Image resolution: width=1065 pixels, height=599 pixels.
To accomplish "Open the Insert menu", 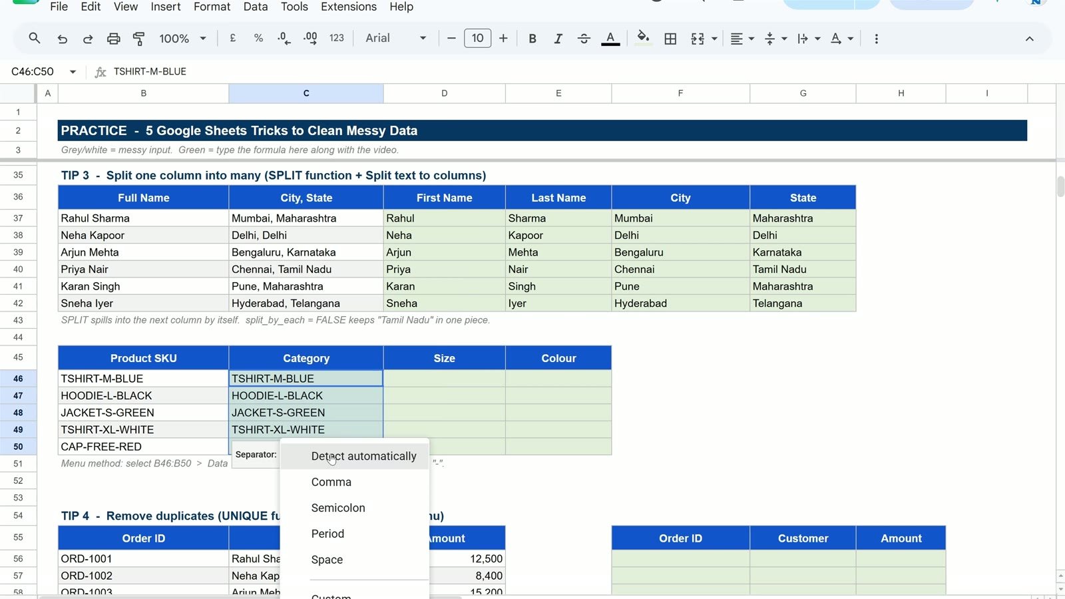I will 166,7.
